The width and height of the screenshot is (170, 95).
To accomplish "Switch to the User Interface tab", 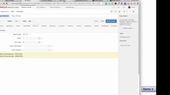I will click(27, 26).
